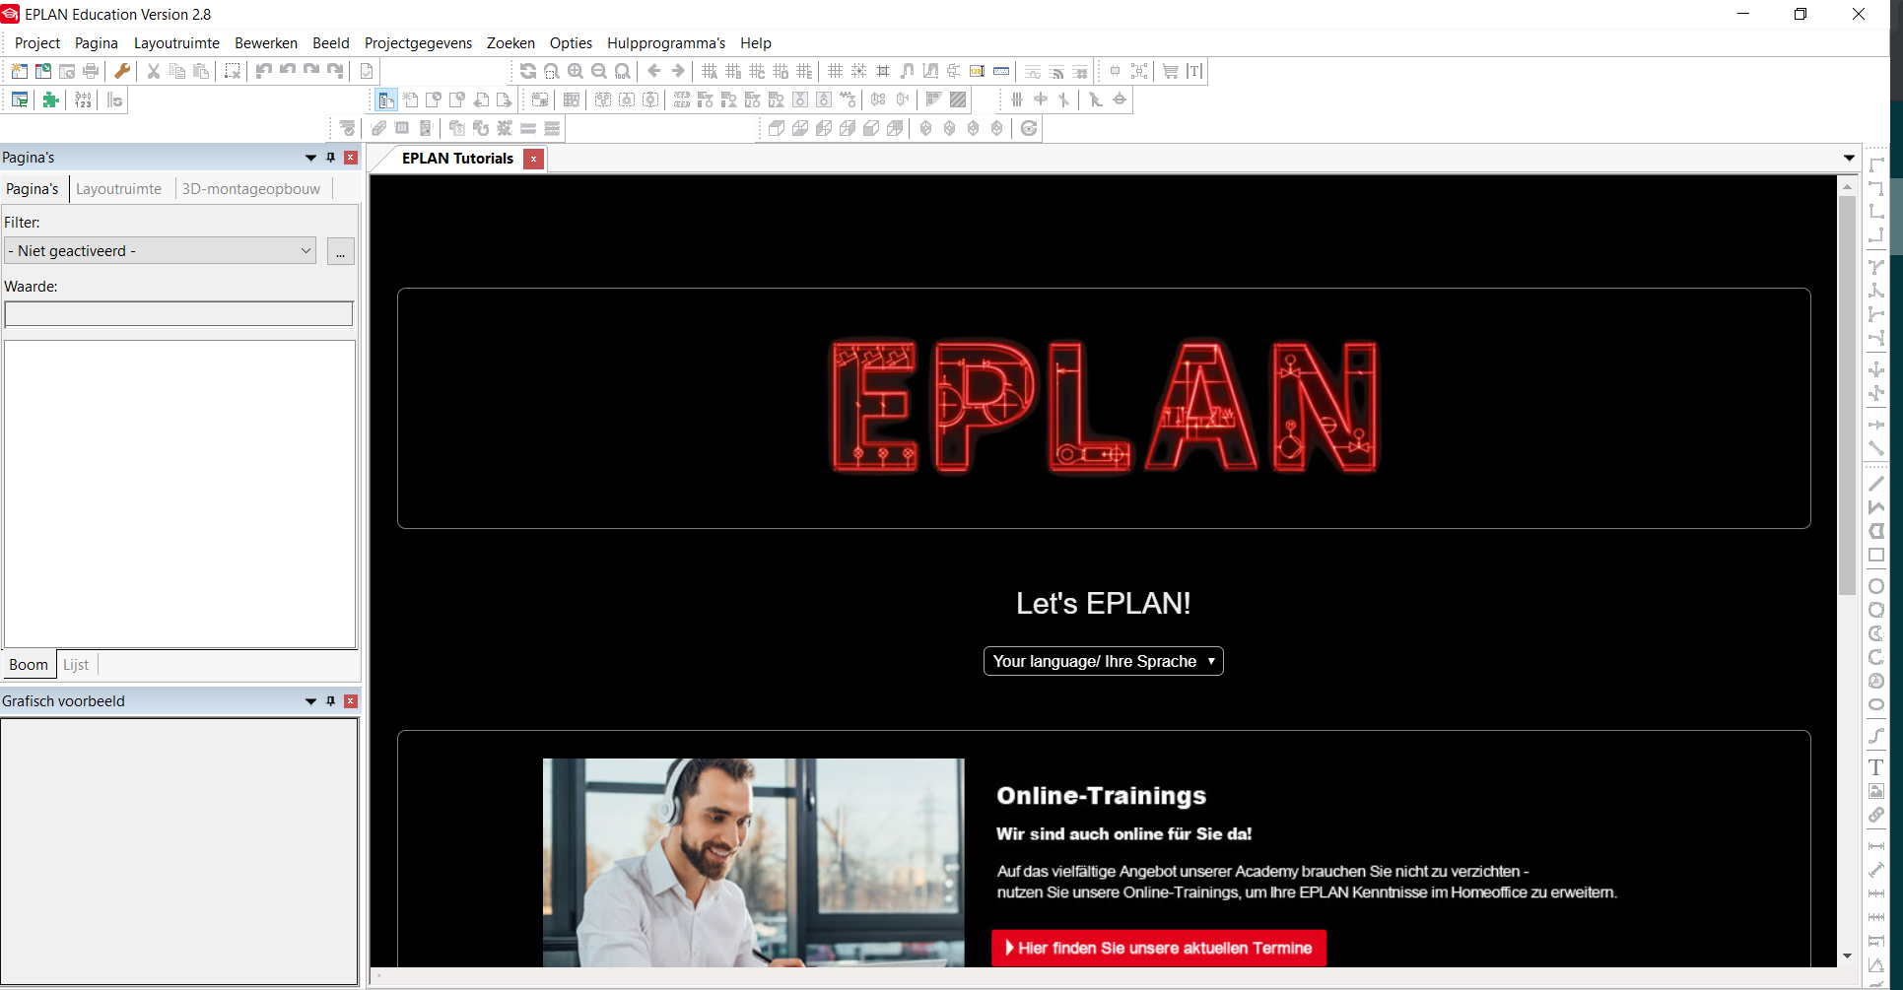Image resolution: width=1903 pixels, height=990 pixels.
Task: Open the Project menu
Action: coord(37,42)
